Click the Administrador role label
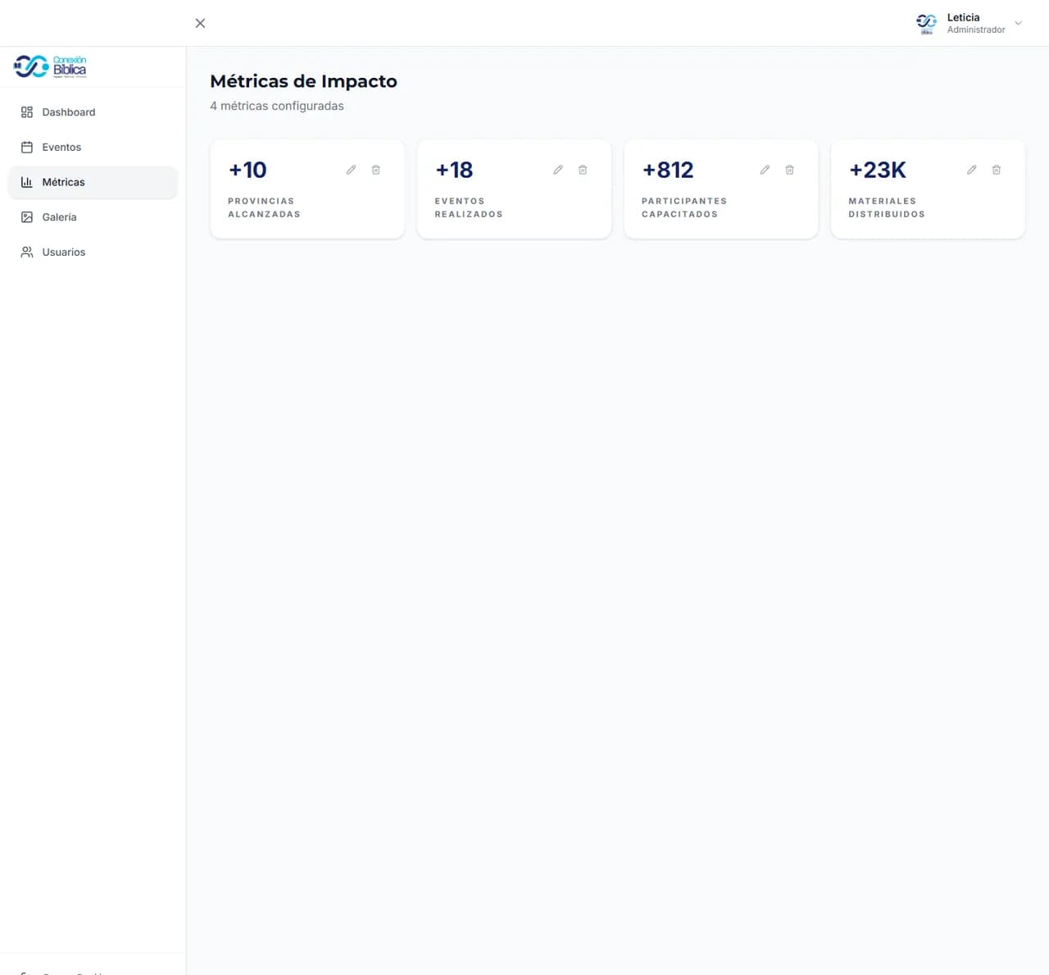This screenshot has width=1049, height=975. pyautogui.click(x=976, y=30)
